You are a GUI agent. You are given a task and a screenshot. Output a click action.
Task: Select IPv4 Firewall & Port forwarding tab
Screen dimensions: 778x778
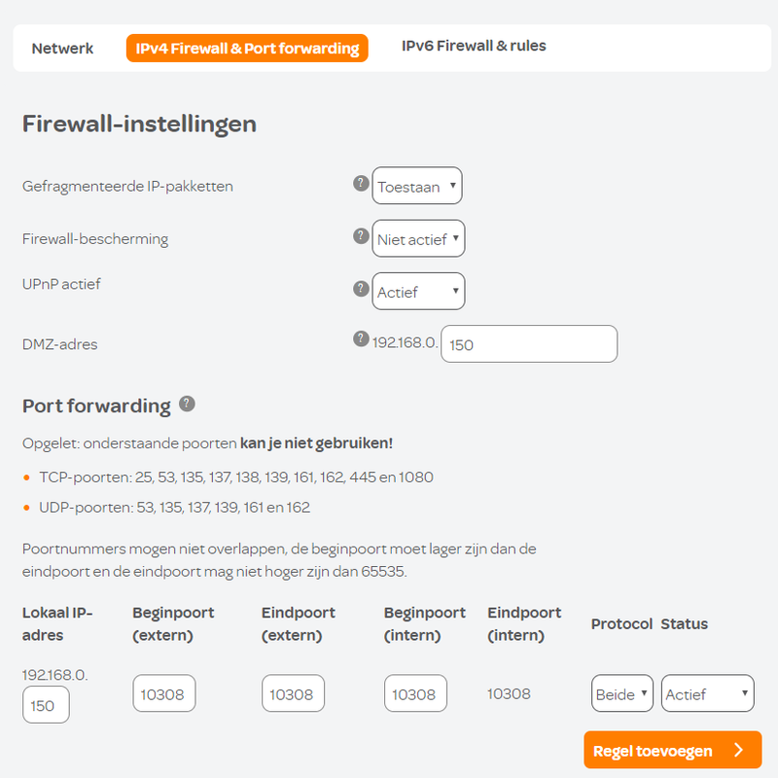click(x=247, y=48)
